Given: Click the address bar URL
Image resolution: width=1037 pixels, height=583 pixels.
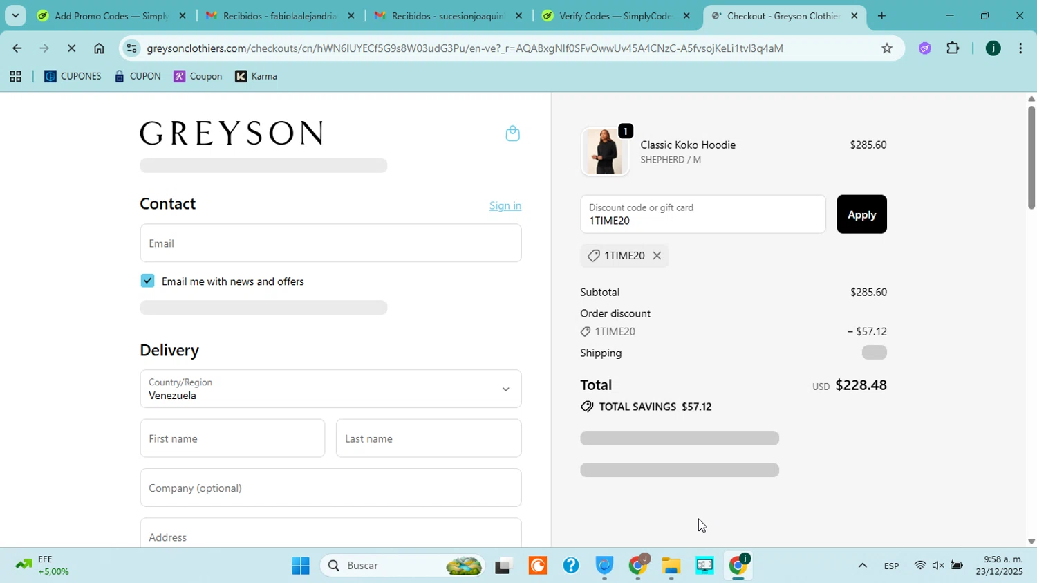Looking at the screenshot, I should click(465, 48).
